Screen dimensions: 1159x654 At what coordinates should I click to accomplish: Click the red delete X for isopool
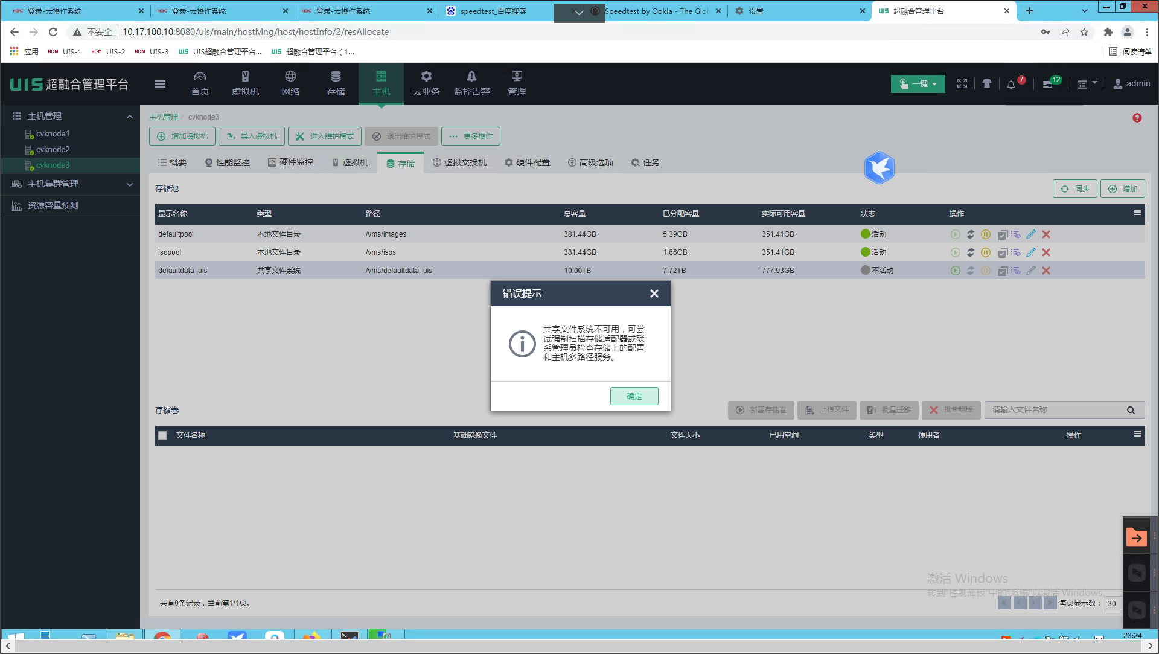[x=1046, y=252]
